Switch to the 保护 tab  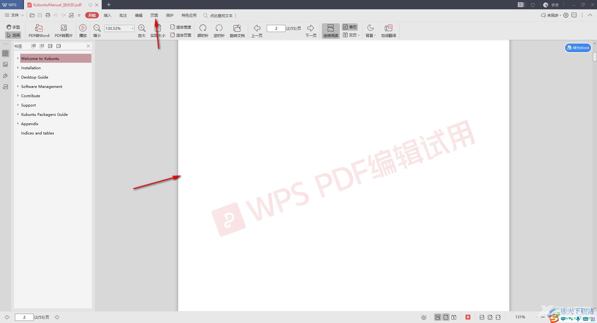(170, 15)
